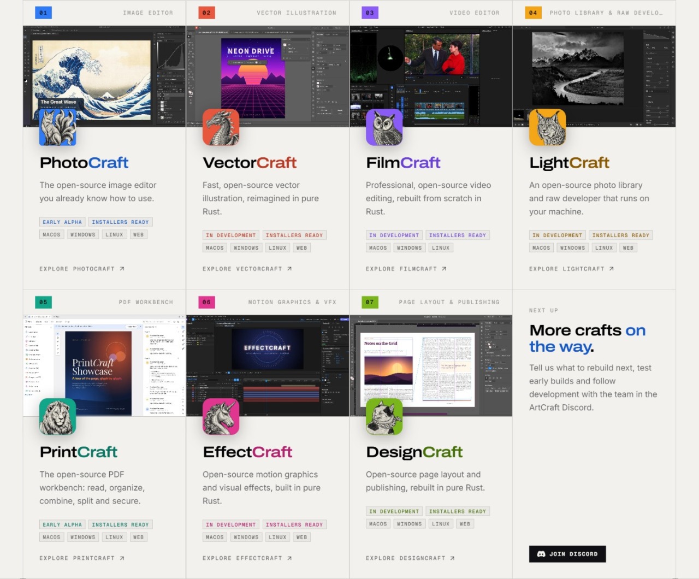Click the "More crafts on the way." heading
Viewport: 699px width, 579px height.
click(x=588, y=339)
